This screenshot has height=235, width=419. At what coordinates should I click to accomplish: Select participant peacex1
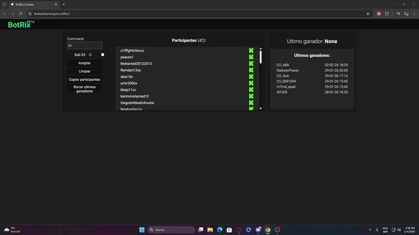coord(127,57)
